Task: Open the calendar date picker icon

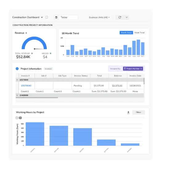Action: click(56, 17)
